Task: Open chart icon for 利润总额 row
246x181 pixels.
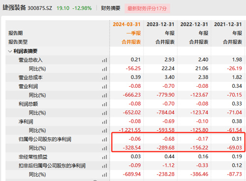Action: point(104,104)
